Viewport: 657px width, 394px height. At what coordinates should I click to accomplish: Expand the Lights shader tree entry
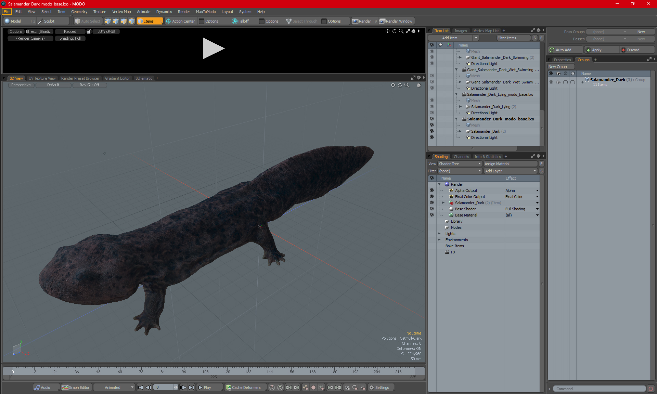[x=439, y=234]
